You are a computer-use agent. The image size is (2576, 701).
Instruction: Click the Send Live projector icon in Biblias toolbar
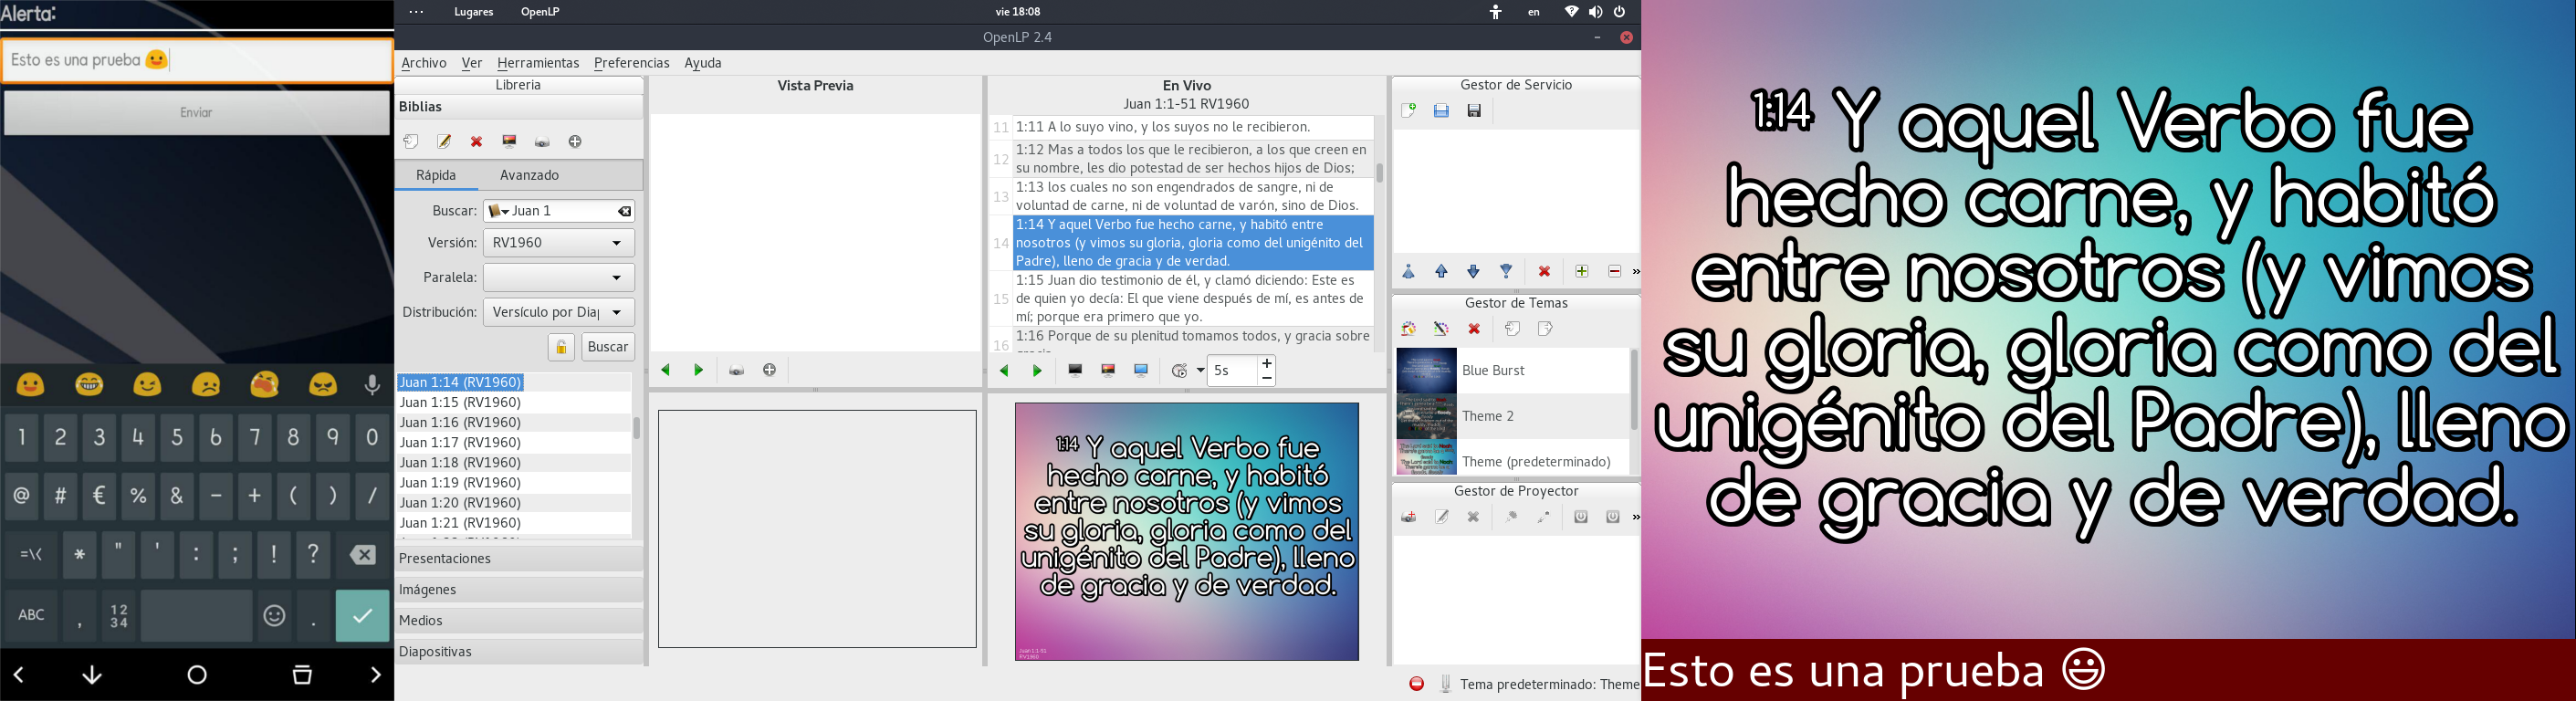pos(542,142)
